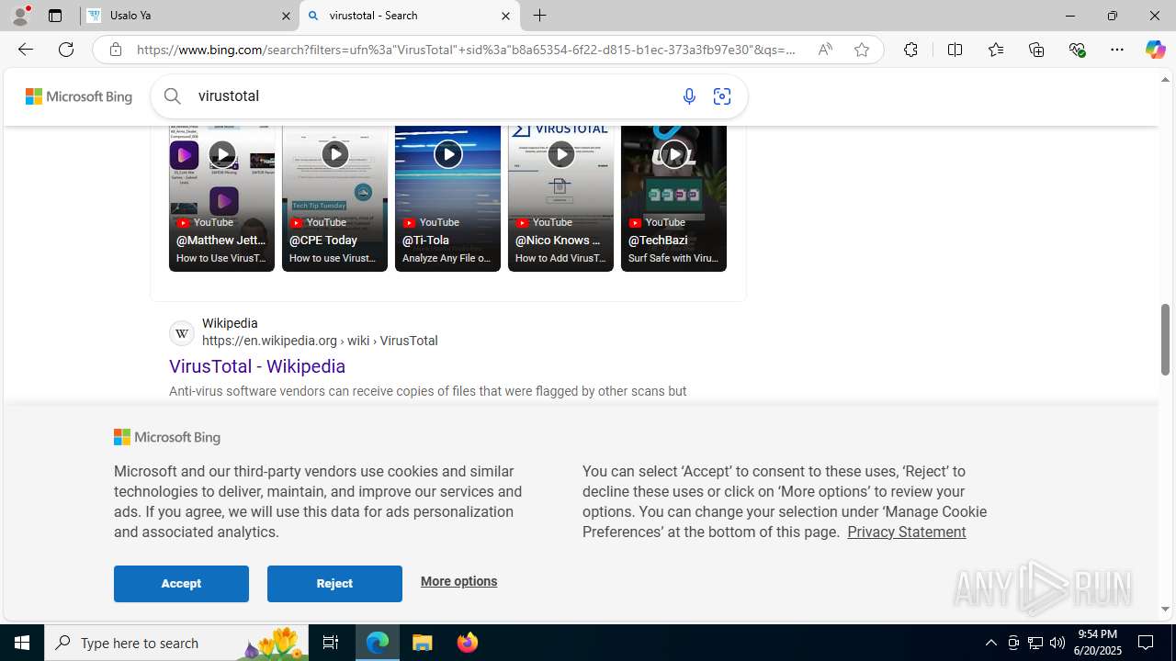Screen dimensions: 1176x661
Task: Click the en.wikipedia.org URL breadcrumb
Action: [320, 341]
